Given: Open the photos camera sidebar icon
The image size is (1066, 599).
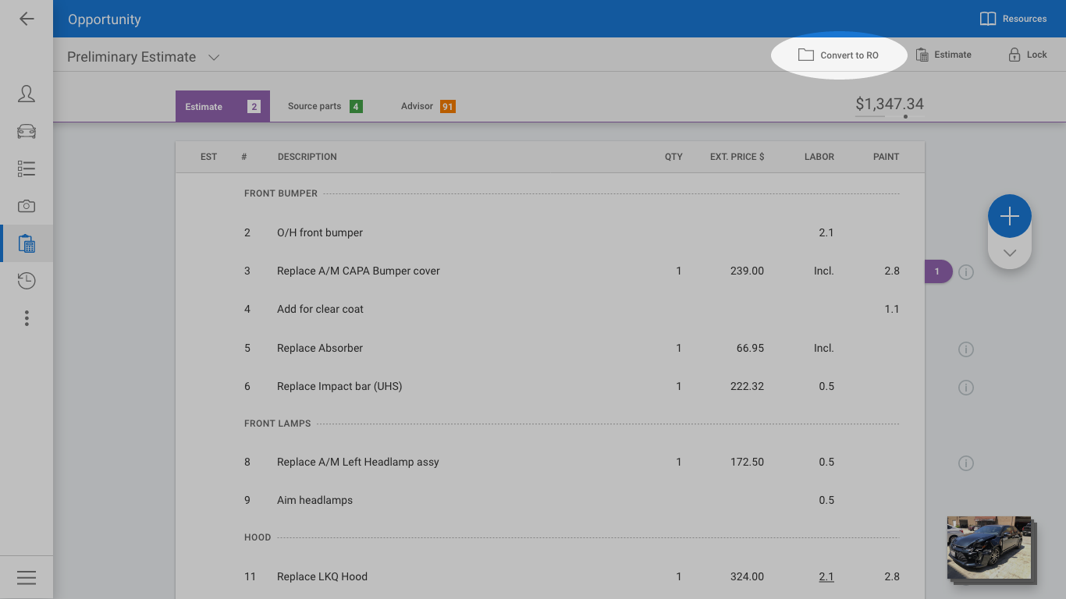Looking at the screenshot, I should tap(27, 206).
